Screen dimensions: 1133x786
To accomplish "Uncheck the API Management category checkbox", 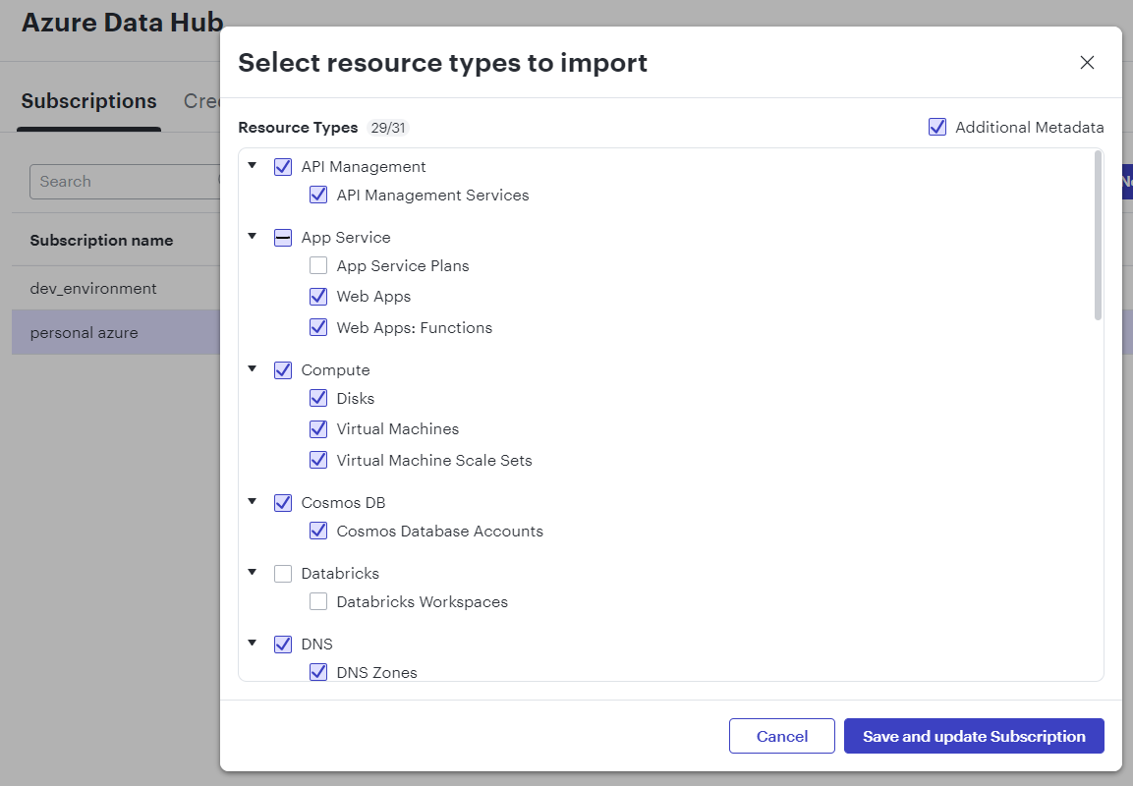I will click(x=283, y=167).
